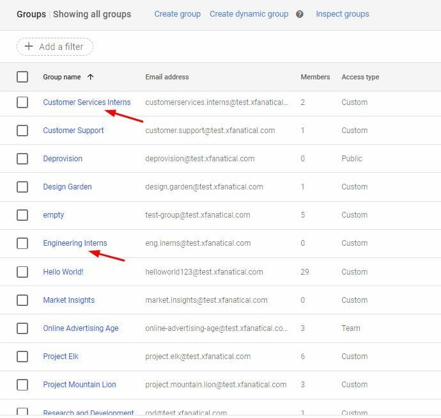Tick the Online Advertising Age checkbox
The height and width of the screenshot is (418, 441).
coord(22,328)
